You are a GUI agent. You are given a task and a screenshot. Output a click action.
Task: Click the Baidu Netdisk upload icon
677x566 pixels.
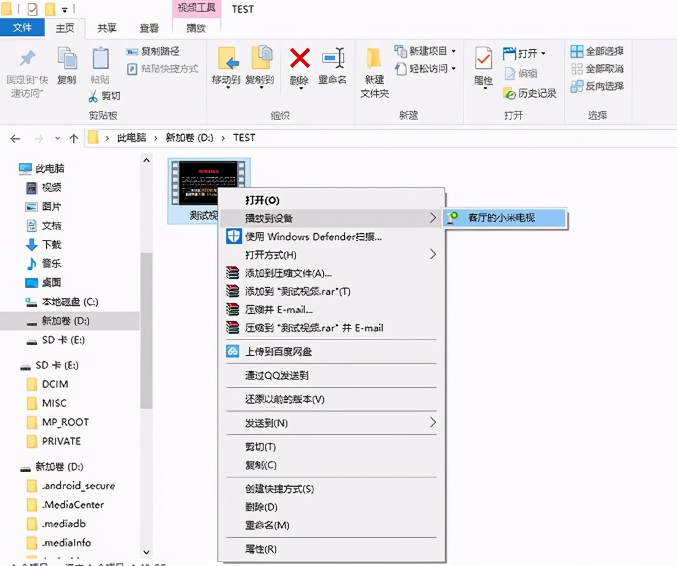click(234, 352)
